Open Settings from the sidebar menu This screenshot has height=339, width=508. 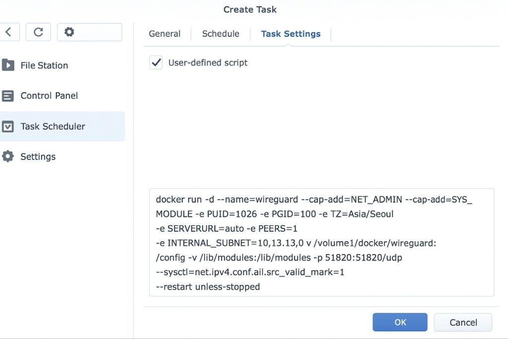point(38,156)
